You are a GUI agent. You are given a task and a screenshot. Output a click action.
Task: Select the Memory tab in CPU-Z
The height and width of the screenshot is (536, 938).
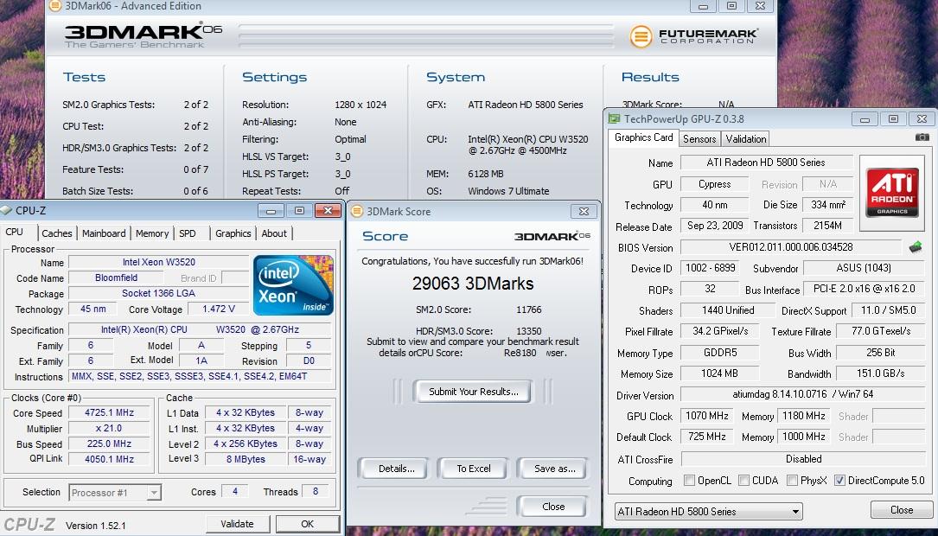pos(152,233)
